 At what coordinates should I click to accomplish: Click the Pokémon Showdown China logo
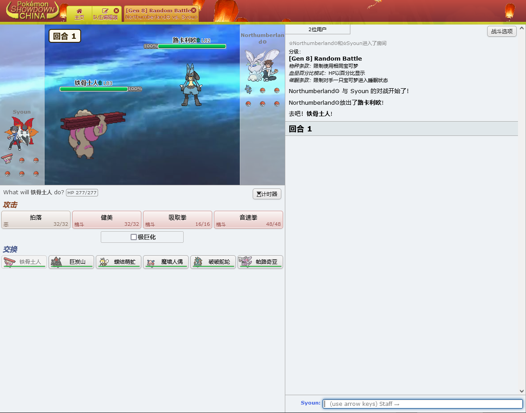point(32,11)
